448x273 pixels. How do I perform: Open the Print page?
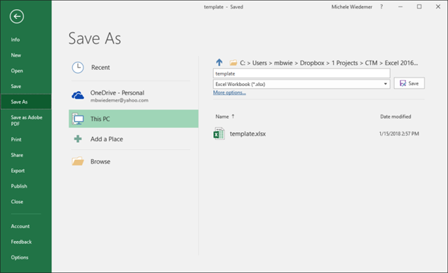(16, 139)
